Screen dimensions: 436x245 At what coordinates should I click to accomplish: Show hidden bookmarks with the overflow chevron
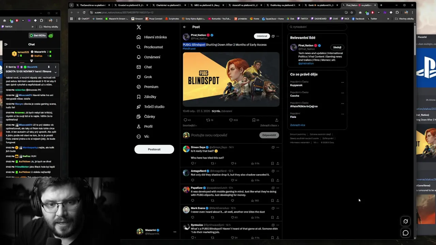point(388,19)
